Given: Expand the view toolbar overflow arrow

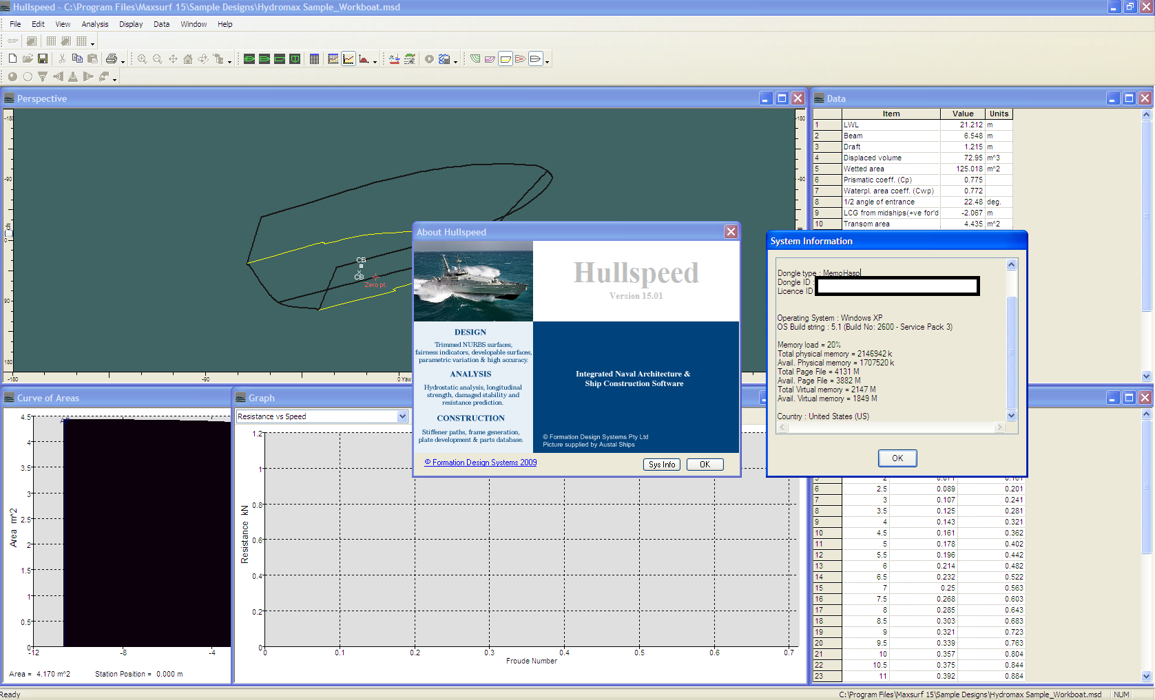Looking at the screenshot, I should tap(229, 62).
